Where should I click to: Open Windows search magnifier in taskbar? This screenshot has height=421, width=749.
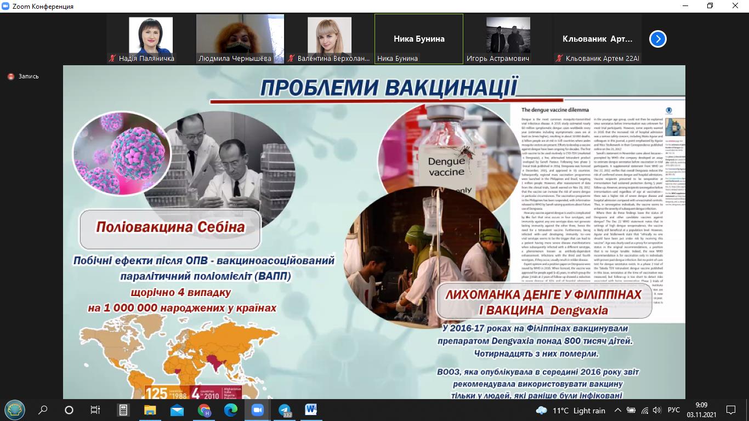pyautogui.click(x=43, y=410)
